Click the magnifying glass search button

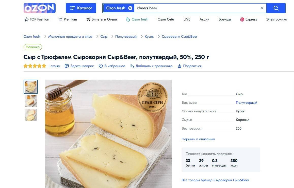pyautogui.click(x=276, y=8)
